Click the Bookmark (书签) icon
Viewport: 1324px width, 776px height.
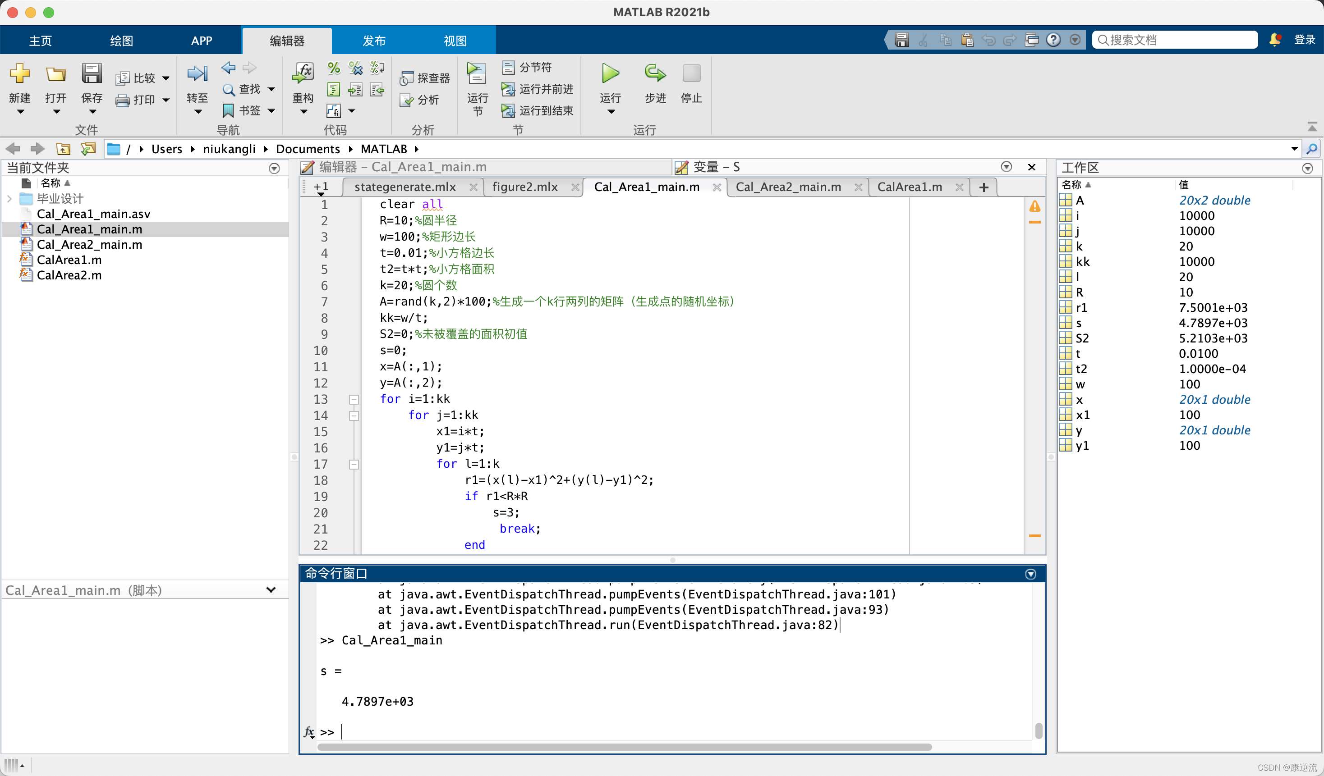tap(229, 110)
